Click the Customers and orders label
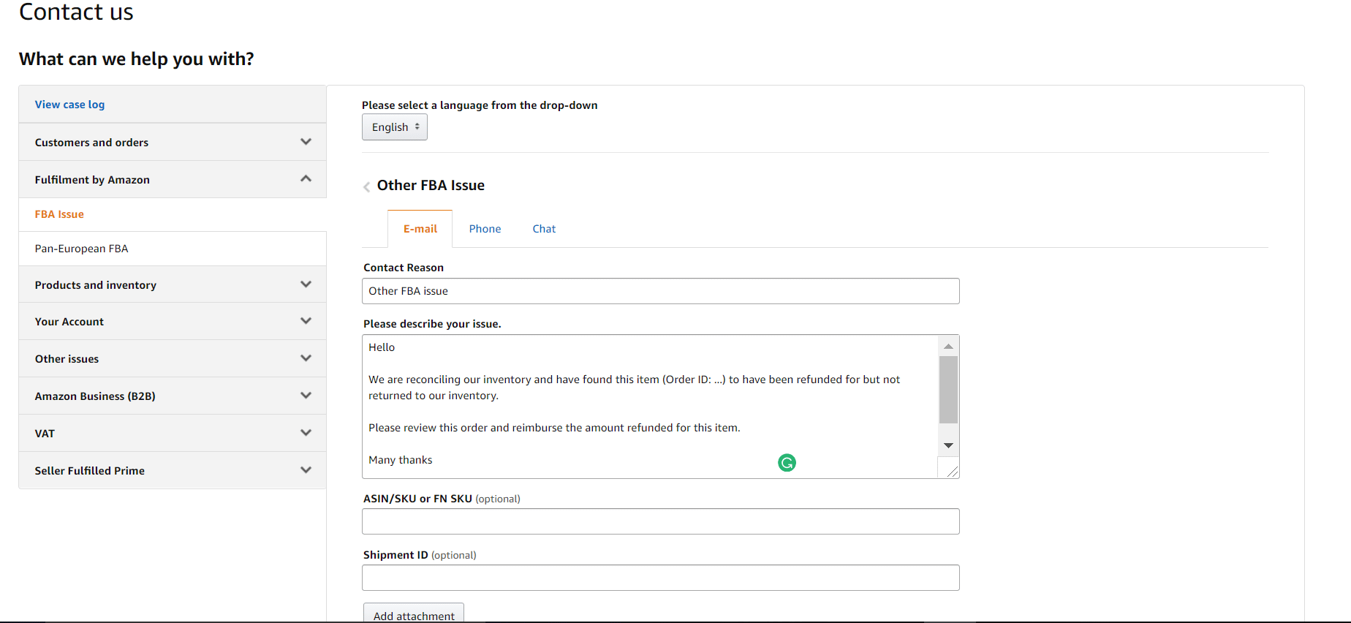This screenshot has height=623, width=1351. [91, 143]
